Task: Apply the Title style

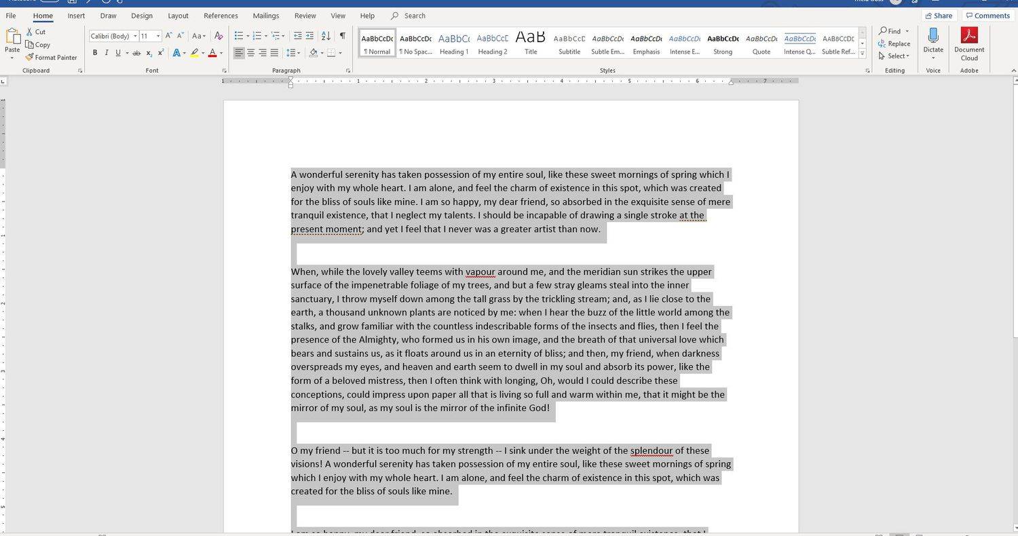Action: click(x=531, y=43)
